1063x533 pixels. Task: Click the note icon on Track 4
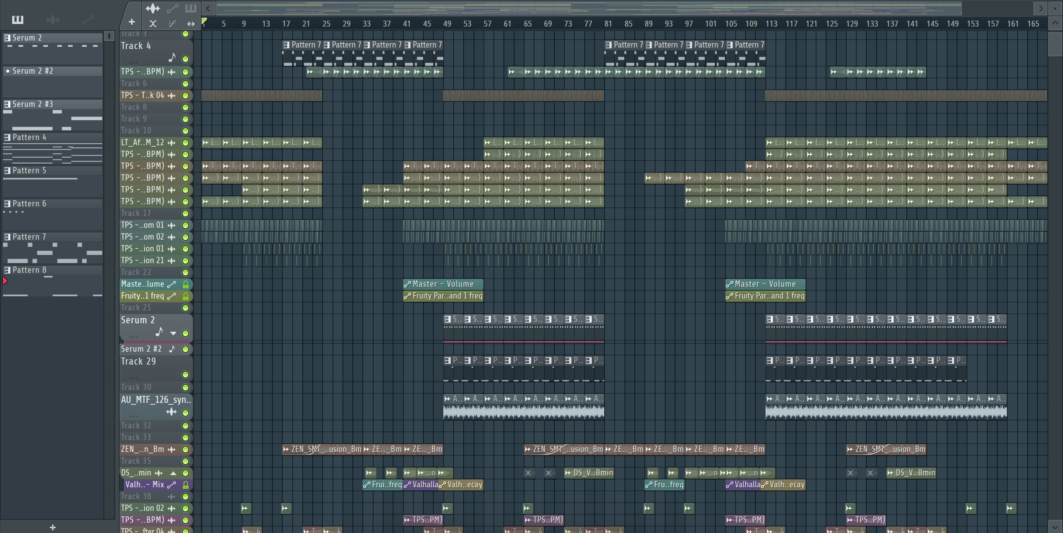[x=172, y=57]
